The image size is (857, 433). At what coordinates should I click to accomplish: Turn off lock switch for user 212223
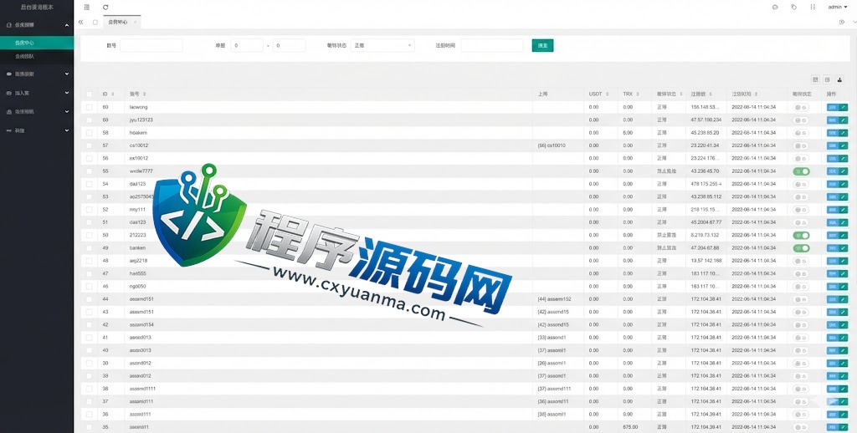click(x=801, y=236)
